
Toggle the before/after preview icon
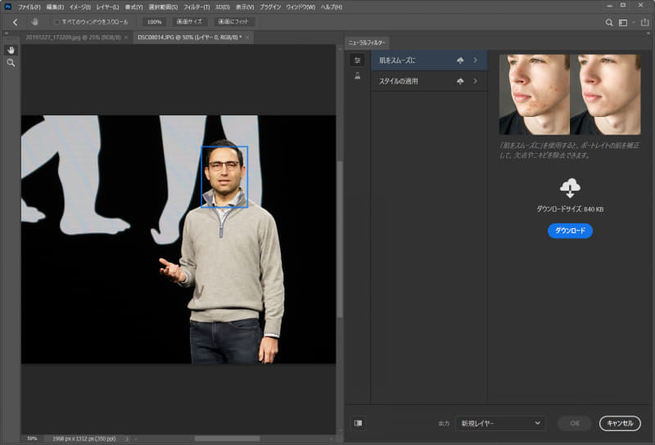[358, 423]
